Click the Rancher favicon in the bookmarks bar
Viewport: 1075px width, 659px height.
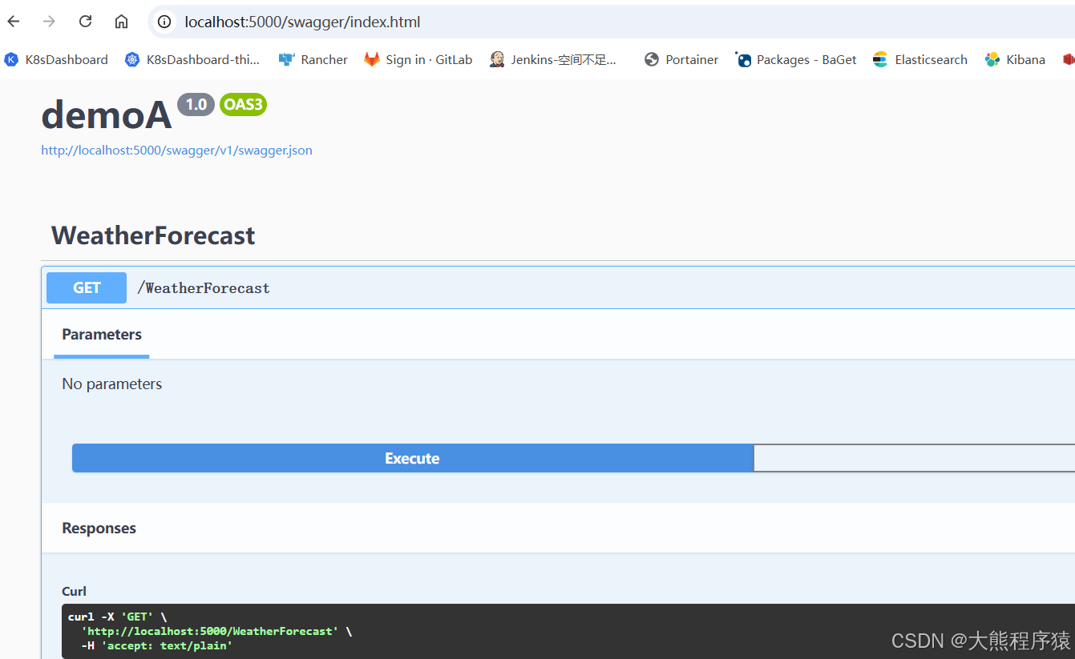285,58
